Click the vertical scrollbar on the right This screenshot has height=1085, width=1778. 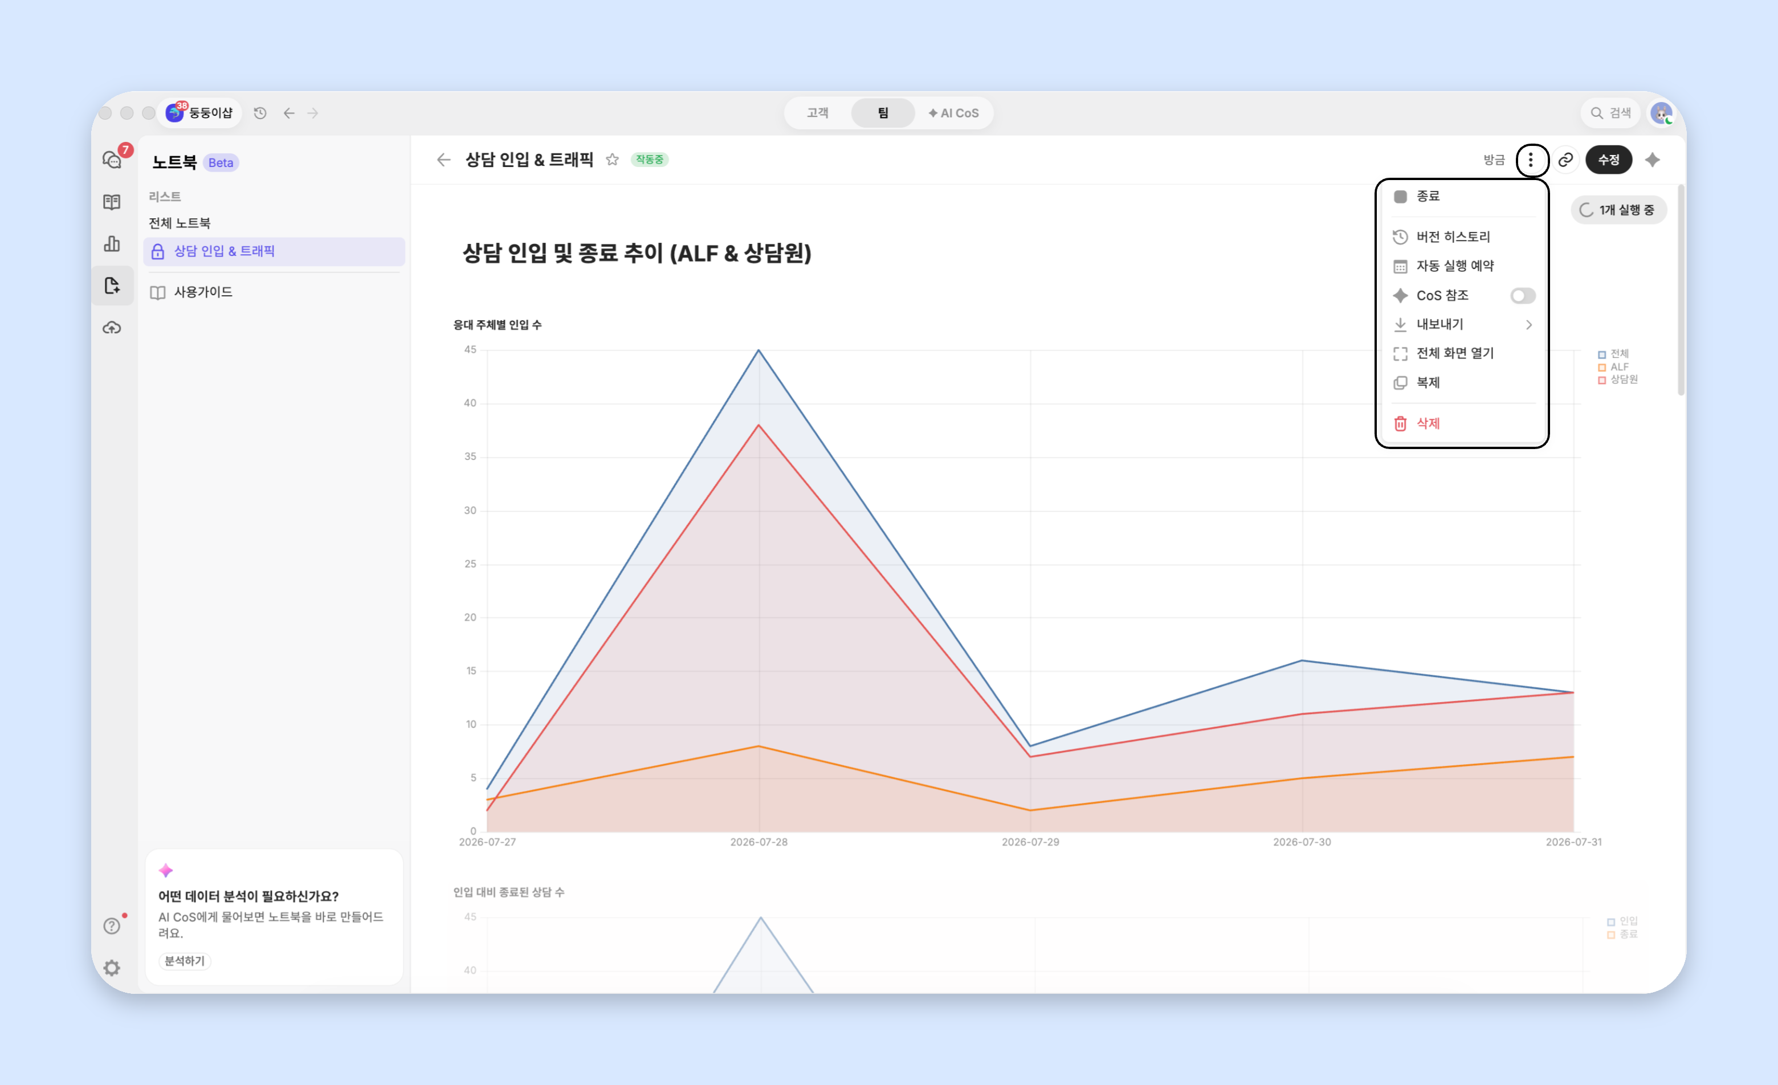pyautogui.click(x=1681, y=290)
